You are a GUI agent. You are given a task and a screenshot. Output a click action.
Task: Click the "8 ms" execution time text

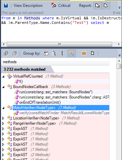116,13
